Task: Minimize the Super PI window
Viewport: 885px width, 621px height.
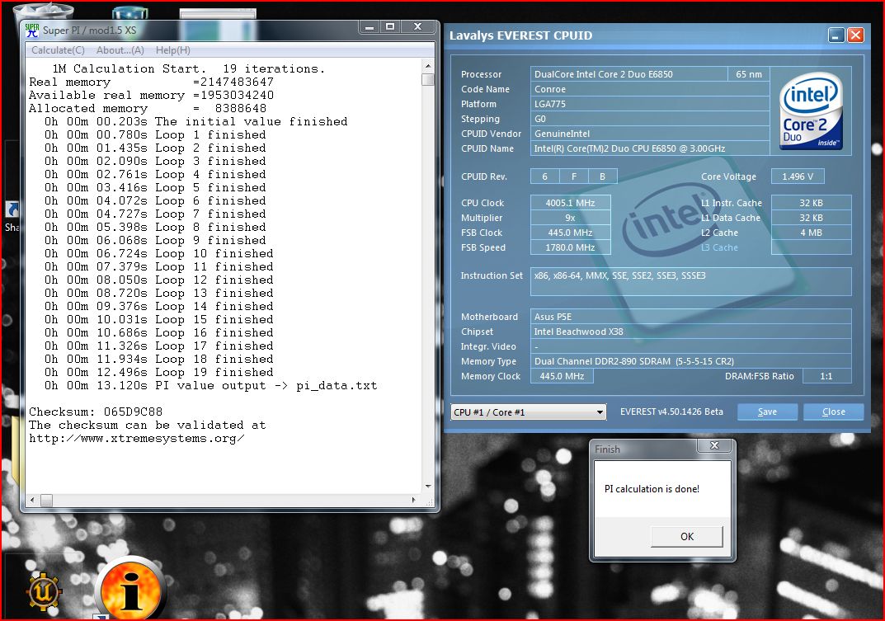Action: click(370, 26)
